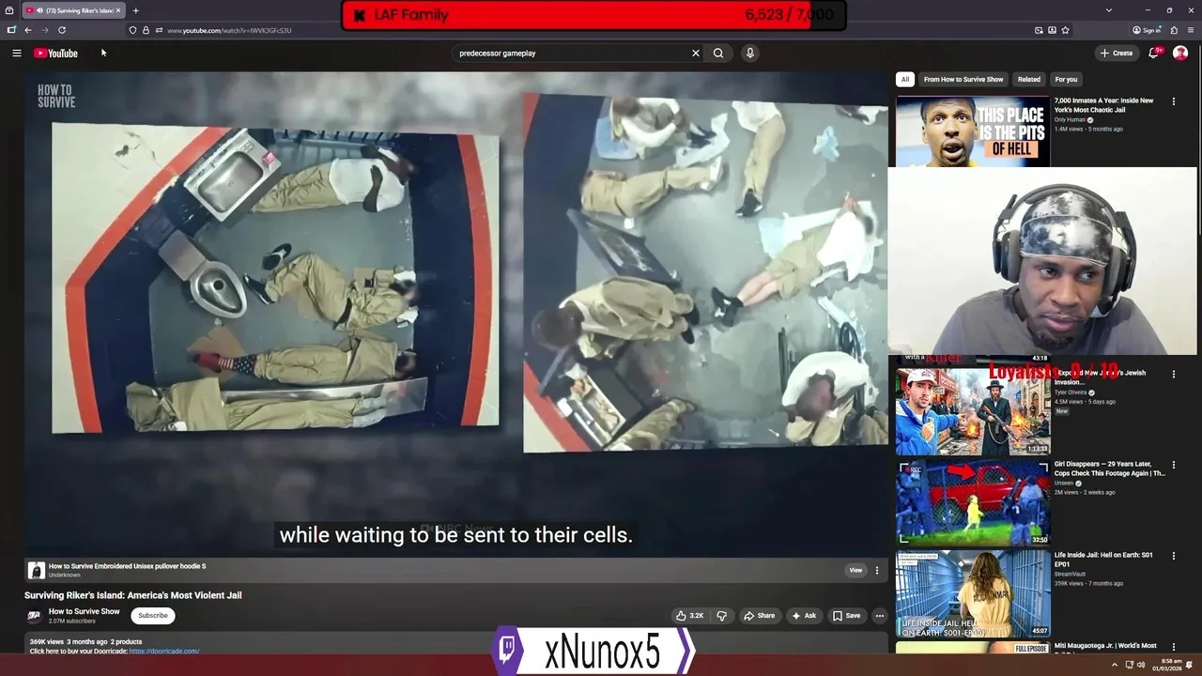Open Life Inside Jail S01 EP01 thumbnail
This screenshot has width=1202, height=676.
click(x=973, y=593)
